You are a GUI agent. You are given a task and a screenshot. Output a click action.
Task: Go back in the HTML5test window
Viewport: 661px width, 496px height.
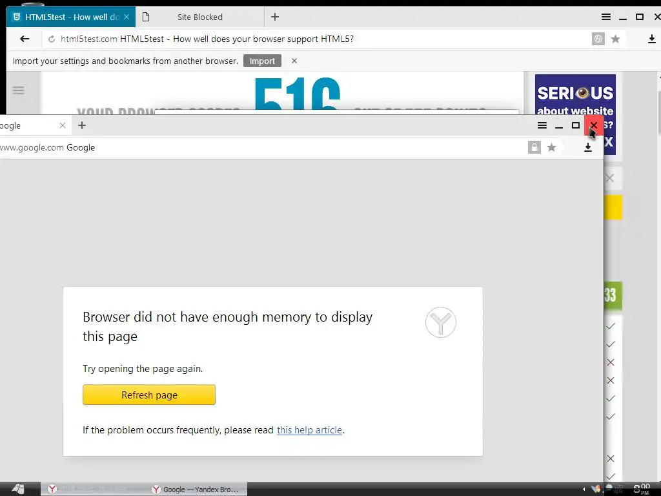(x=25, y=39)
